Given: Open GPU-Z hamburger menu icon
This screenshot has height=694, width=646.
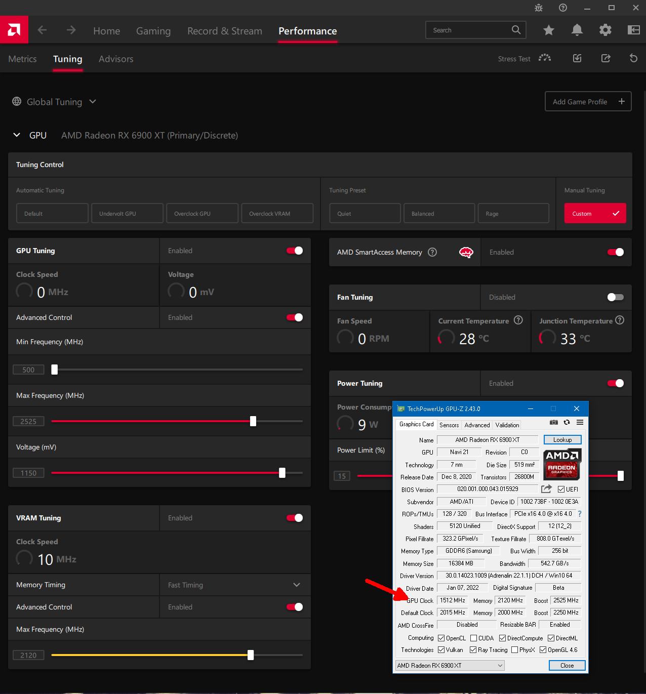Looking at the screenshot, I should 580,422.
